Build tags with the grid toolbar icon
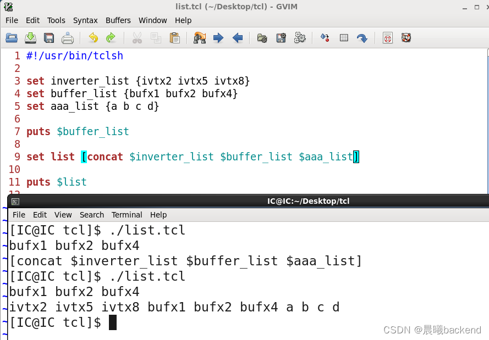Screen dimensions: 489x340 (344, 38)
